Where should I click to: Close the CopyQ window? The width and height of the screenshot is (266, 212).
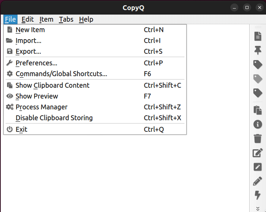(x=260, y=8)
